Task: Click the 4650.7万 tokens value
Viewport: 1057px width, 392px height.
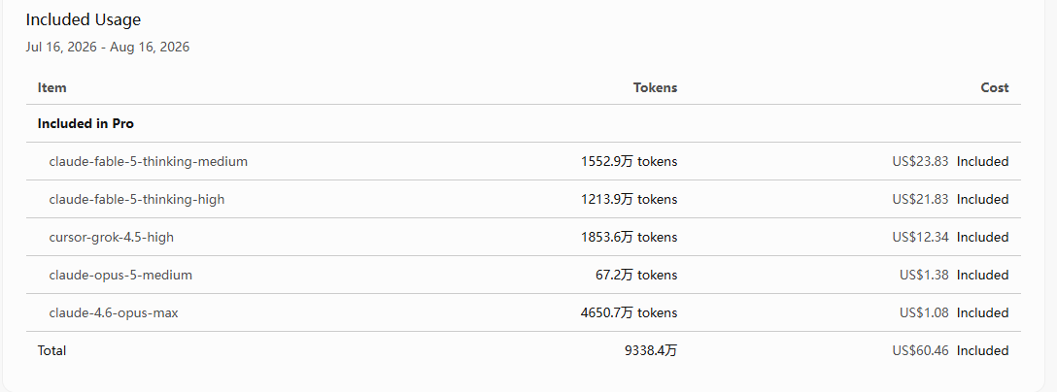Action: click(x=629, y=312)
